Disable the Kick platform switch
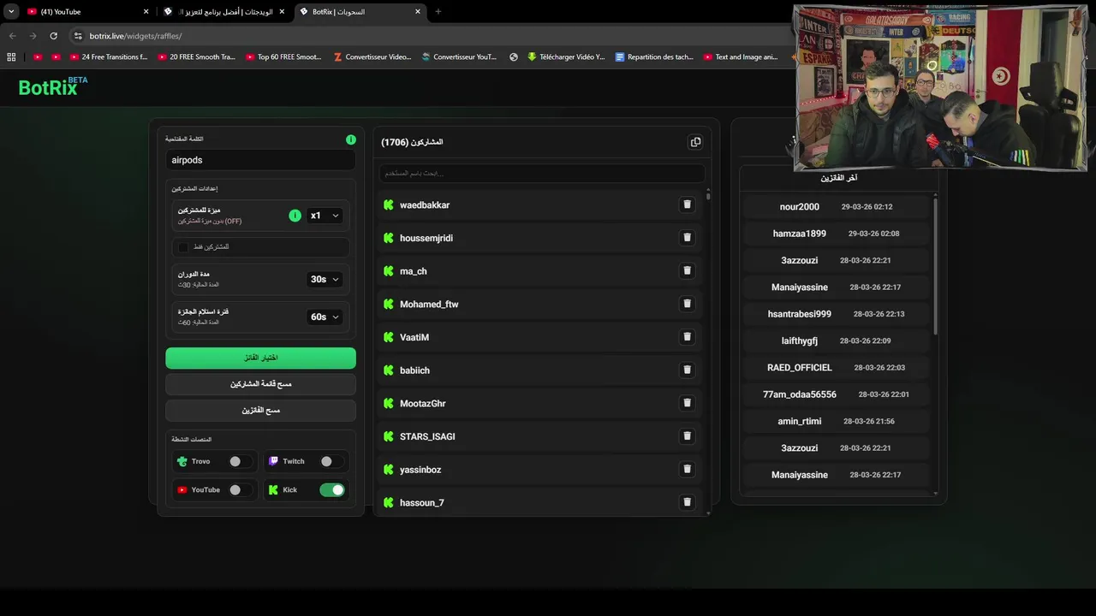 (x=332, y=490)
